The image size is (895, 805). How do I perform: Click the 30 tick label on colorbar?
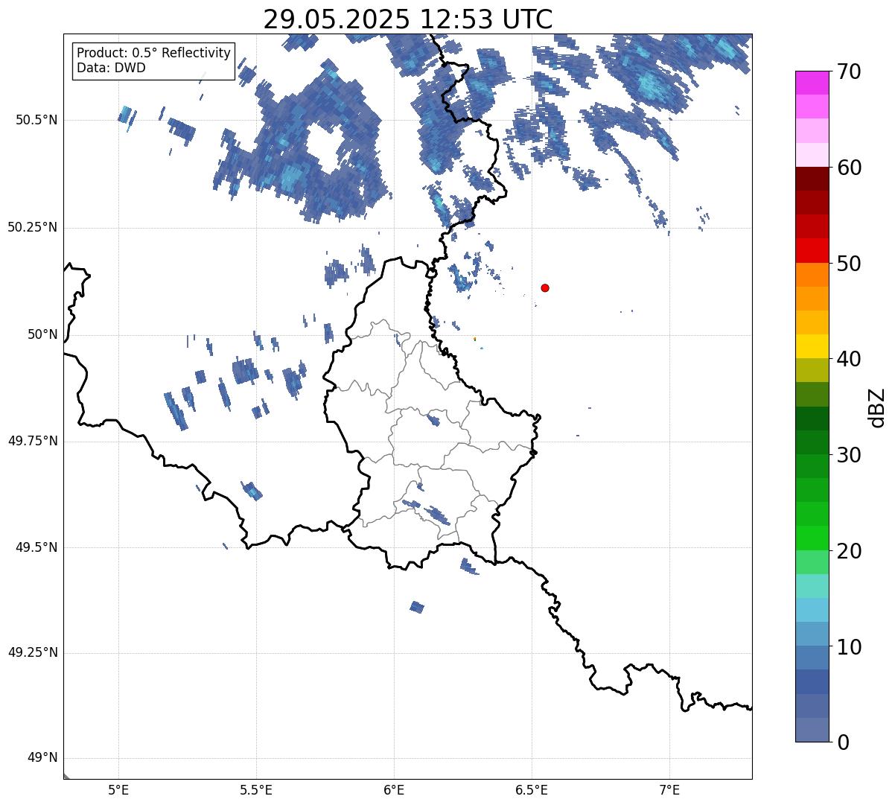[849, 455]
